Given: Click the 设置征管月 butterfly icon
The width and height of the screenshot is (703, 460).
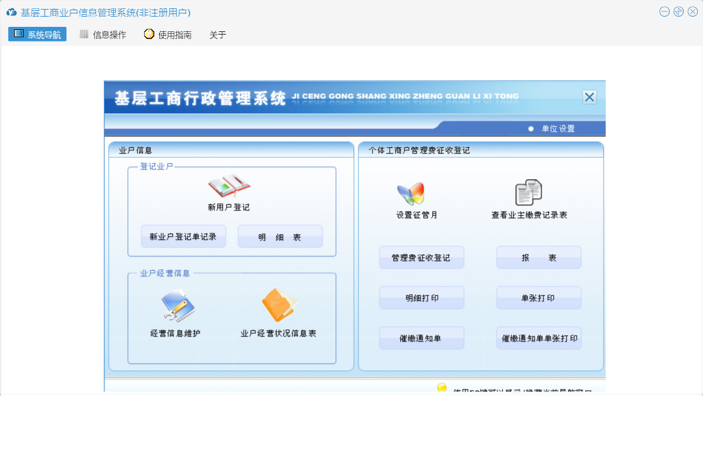Looking at the screenshot, I should point(410,193).
